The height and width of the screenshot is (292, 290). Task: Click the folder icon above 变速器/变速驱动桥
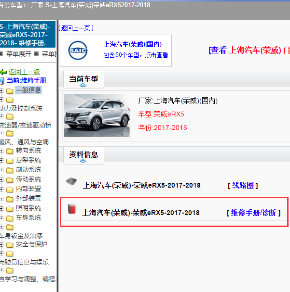[10, 117]
